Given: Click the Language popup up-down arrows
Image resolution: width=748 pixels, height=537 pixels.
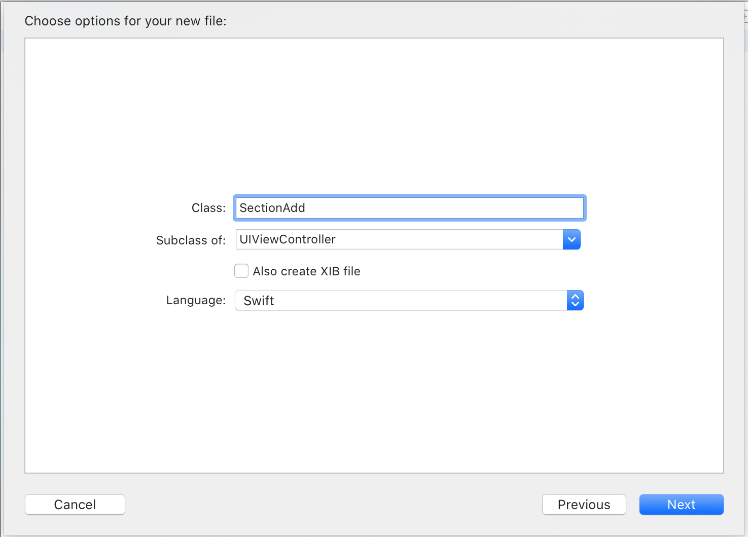Looking at the screenshot, I should 575,300.
